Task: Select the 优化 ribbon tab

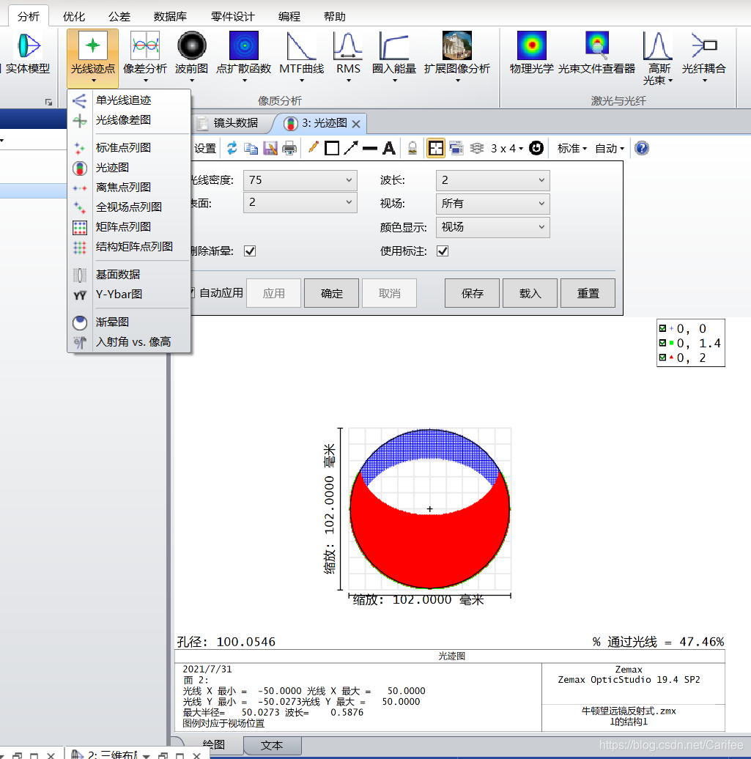Action: (74, 16)
